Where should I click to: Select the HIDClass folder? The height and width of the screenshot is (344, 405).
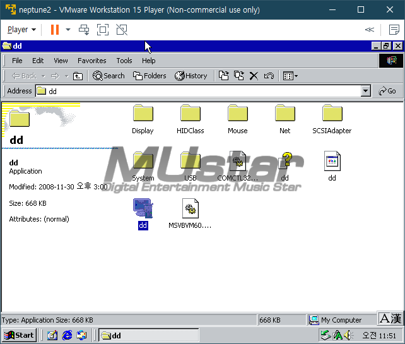[191, 119]
